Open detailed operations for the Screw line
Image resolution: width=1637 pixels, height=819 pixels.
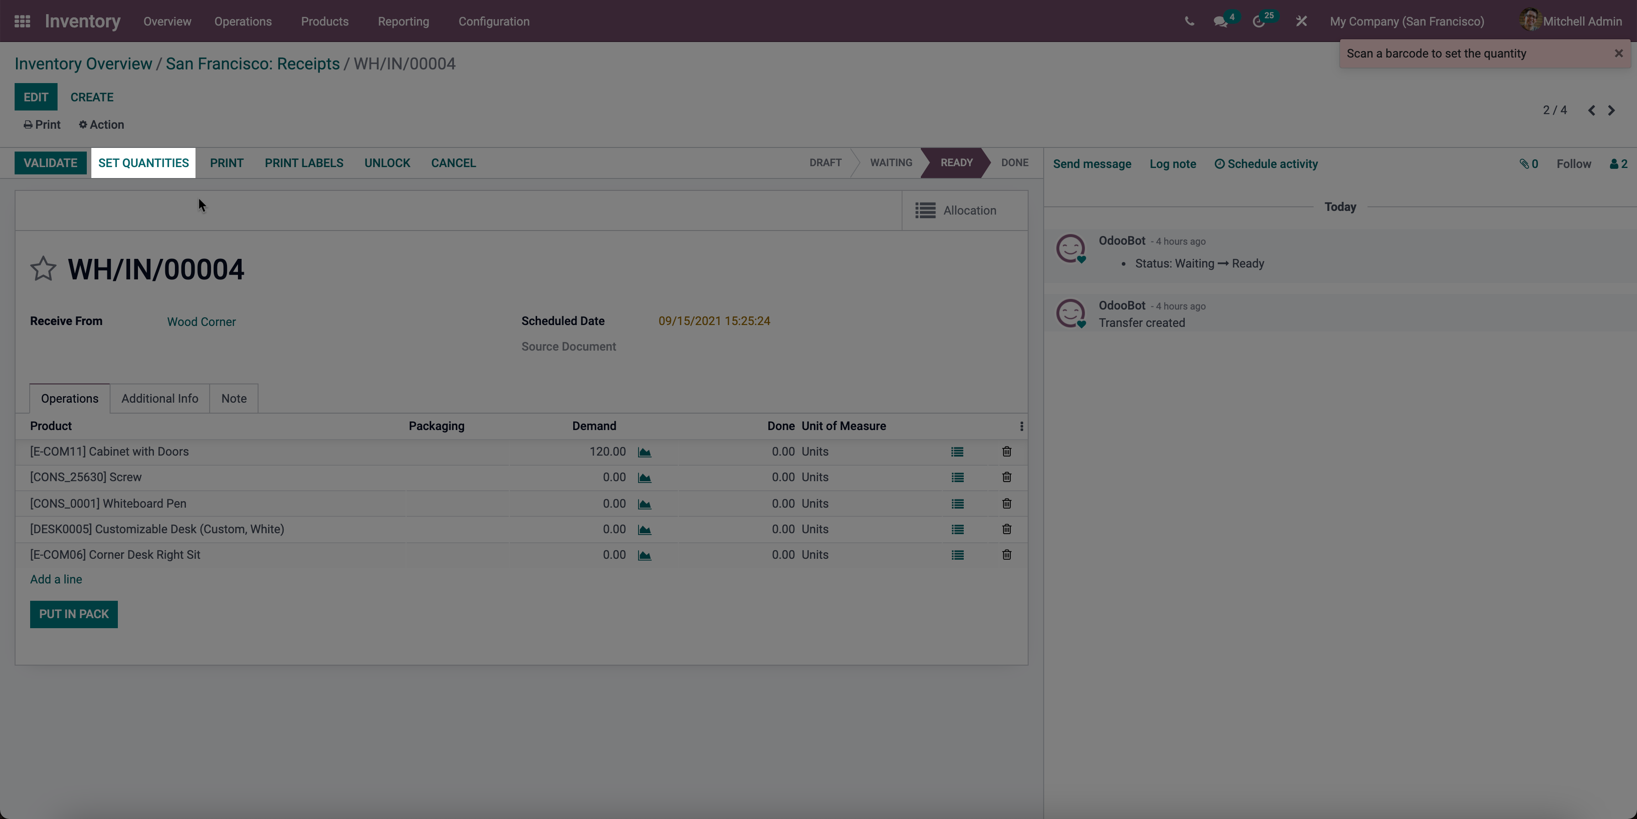point(957,478)
